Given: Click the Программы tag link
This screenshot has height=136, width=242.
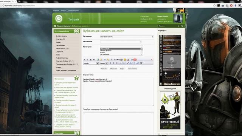Looking at the screenshot, I should coord(132,69).
